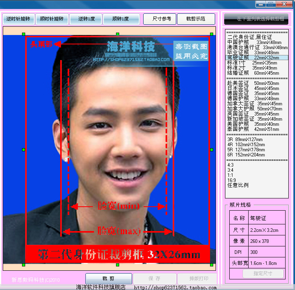Select 6R 152mmX204mm print size
Image resolution: width=295 pixels, height=290 pixels.
256,155
